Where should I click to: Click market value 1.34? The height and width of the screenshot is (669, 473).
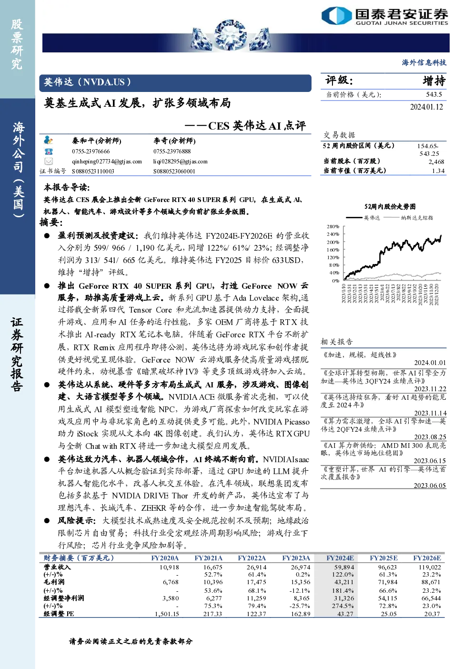pos(438,171)
